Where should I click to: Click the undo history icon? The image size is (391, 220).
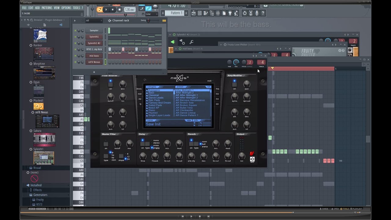244,13
